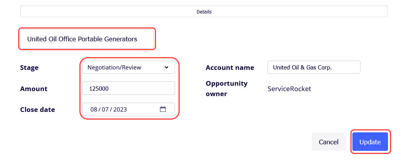412x164 pixels.
Task: Click the Opportunity owner label
Action: coord(227,88)
